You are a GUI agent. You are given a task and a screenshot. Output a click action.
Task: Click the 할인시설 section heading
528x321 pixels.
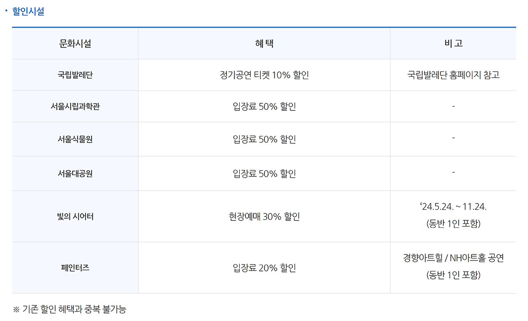28,11
